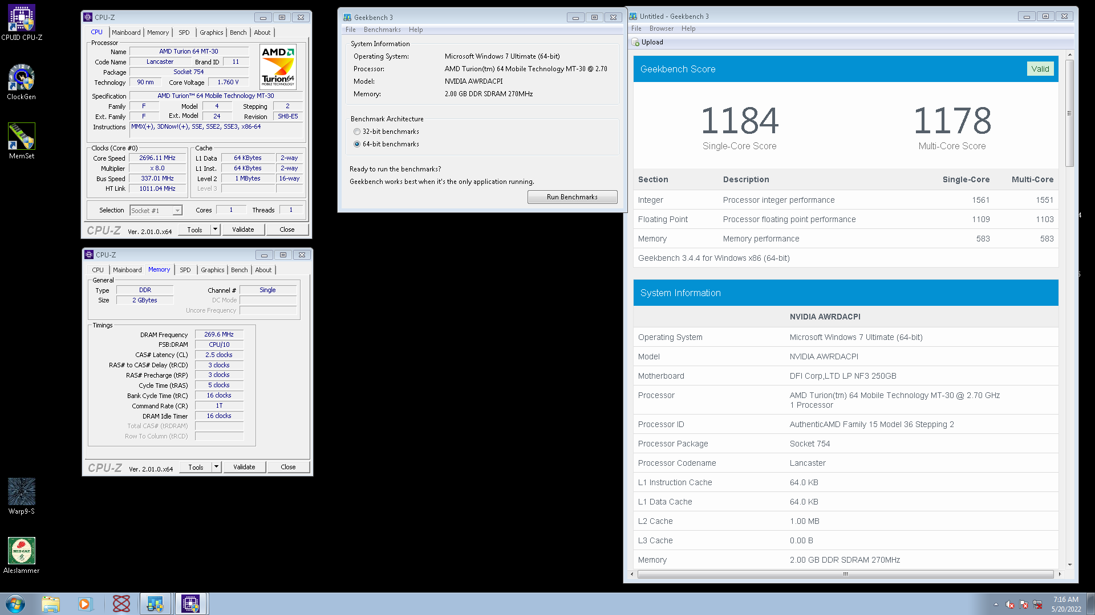Expand Tools dropdown arrow in lower CPU-Z

216,467
